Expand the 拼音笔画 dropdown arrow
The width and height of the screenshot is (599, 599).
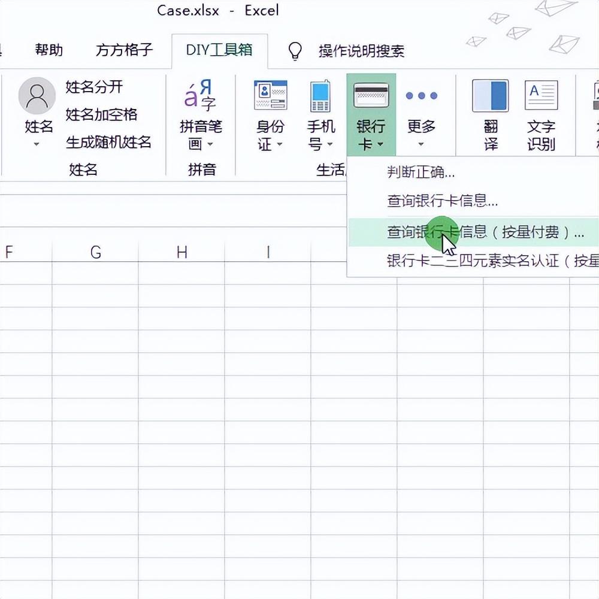[x=210, y=144]
